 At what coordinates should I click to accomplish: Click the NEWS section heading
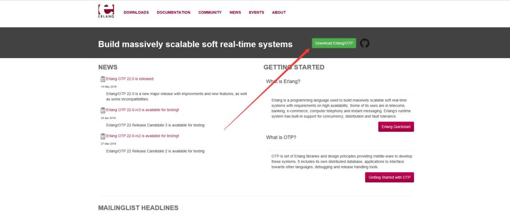[108, 67]
